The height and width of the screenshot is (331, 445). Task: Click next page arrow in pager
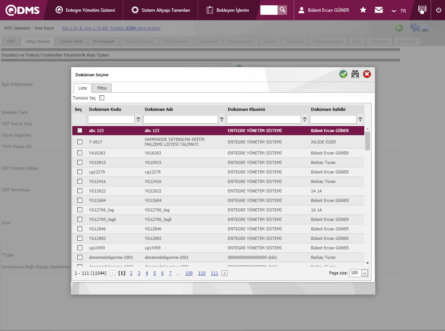point(225,273)
